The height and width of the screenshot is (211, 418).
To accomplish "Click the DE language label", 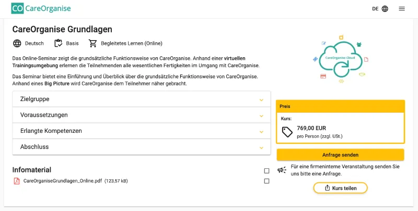I will [x=375, y=9].
